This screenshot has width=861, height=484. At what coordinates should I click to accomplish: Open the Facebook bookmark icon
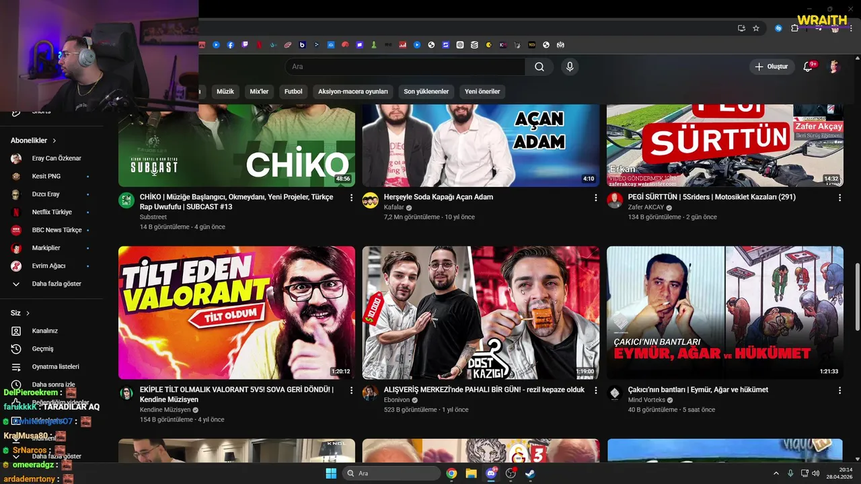230,45
